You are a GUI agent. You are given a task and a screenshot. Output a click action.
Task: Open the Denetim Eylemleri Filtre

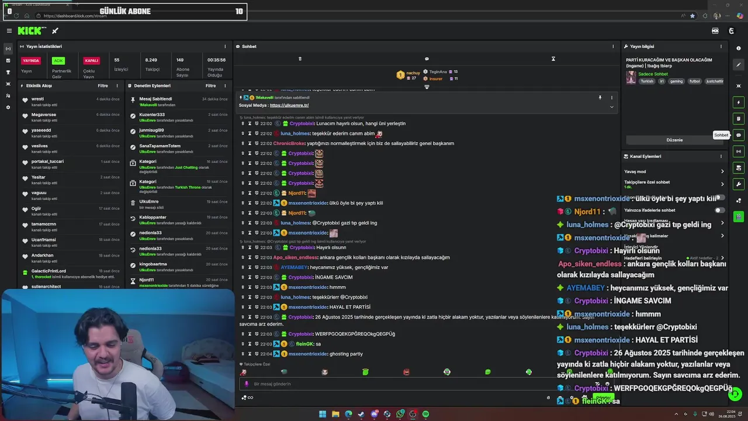click(x=210, y=85)
